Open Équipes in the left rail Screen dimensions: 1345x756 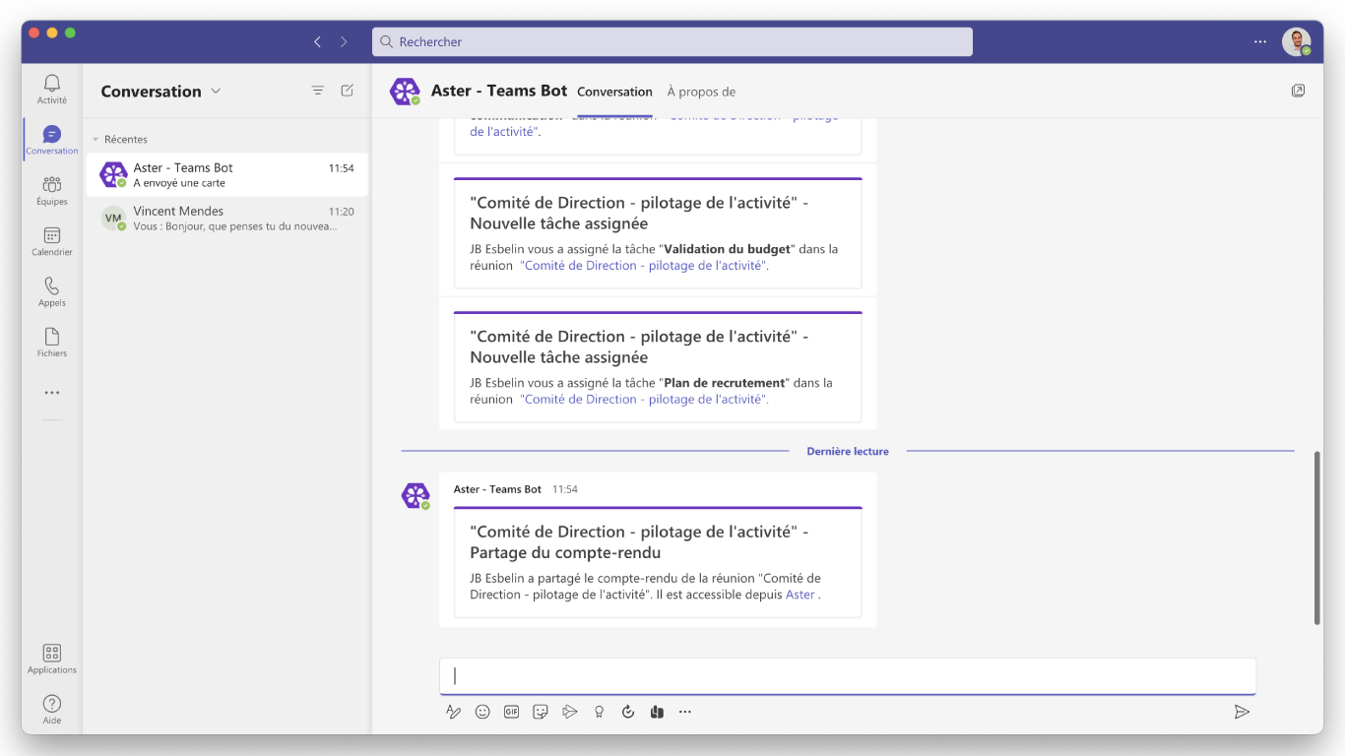(52, 190)
